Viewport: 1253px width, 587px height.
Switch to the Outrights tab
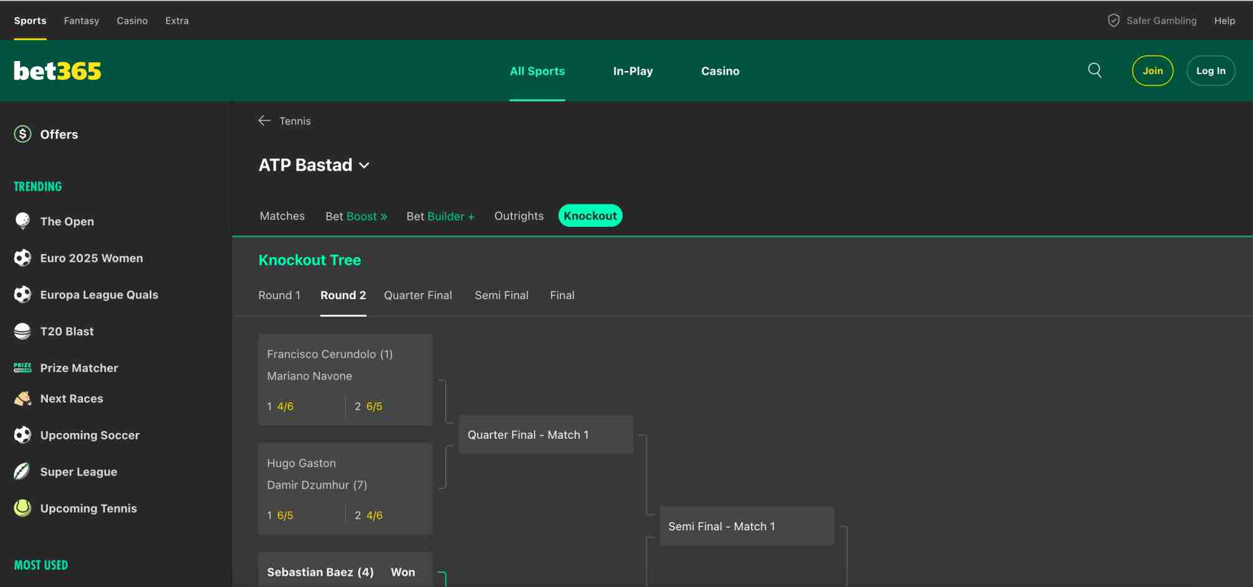pos(519,216)
